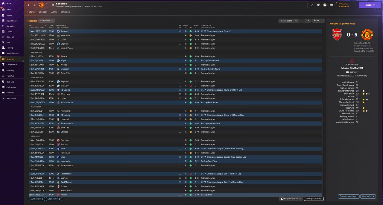Open the Dynamics section

pyautogui.click(x=11, y=26)
